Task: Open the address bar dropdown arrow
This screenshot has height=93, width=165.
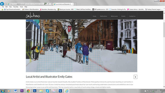Action: click(50, 4)
